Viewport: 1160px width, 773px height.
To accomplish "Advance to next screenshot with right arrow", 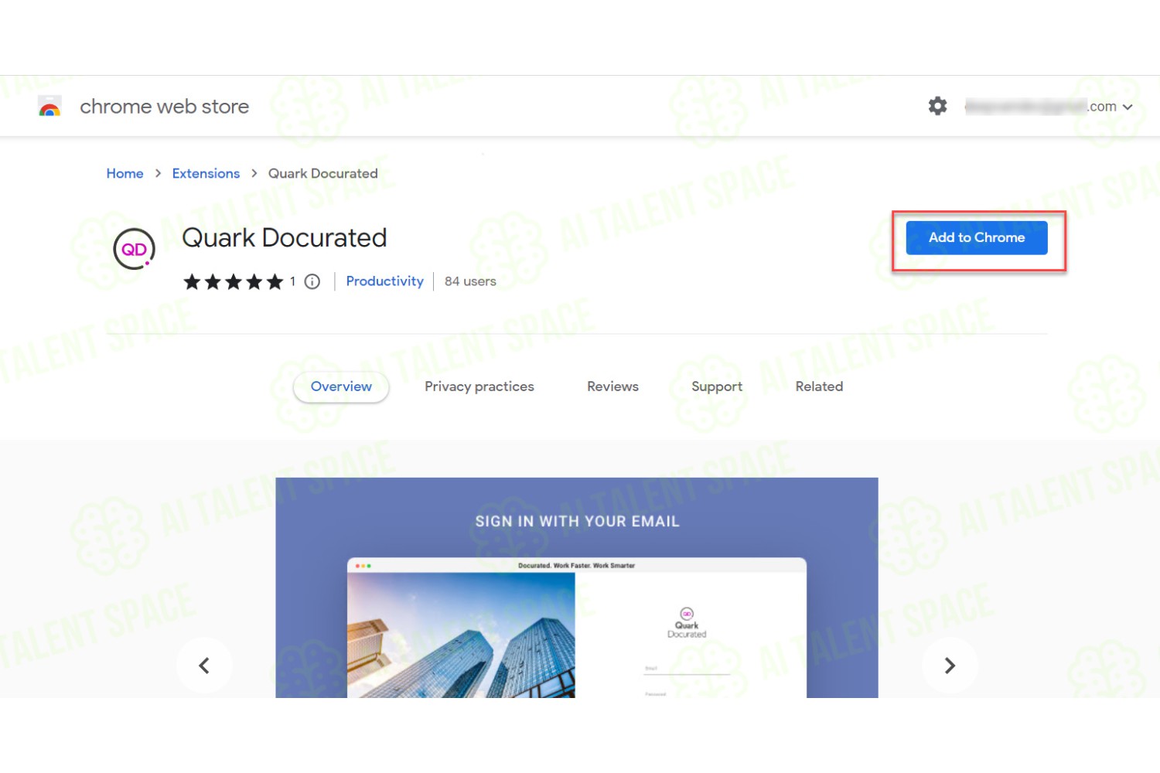I will pyautogui.click(x=950, y=666).
